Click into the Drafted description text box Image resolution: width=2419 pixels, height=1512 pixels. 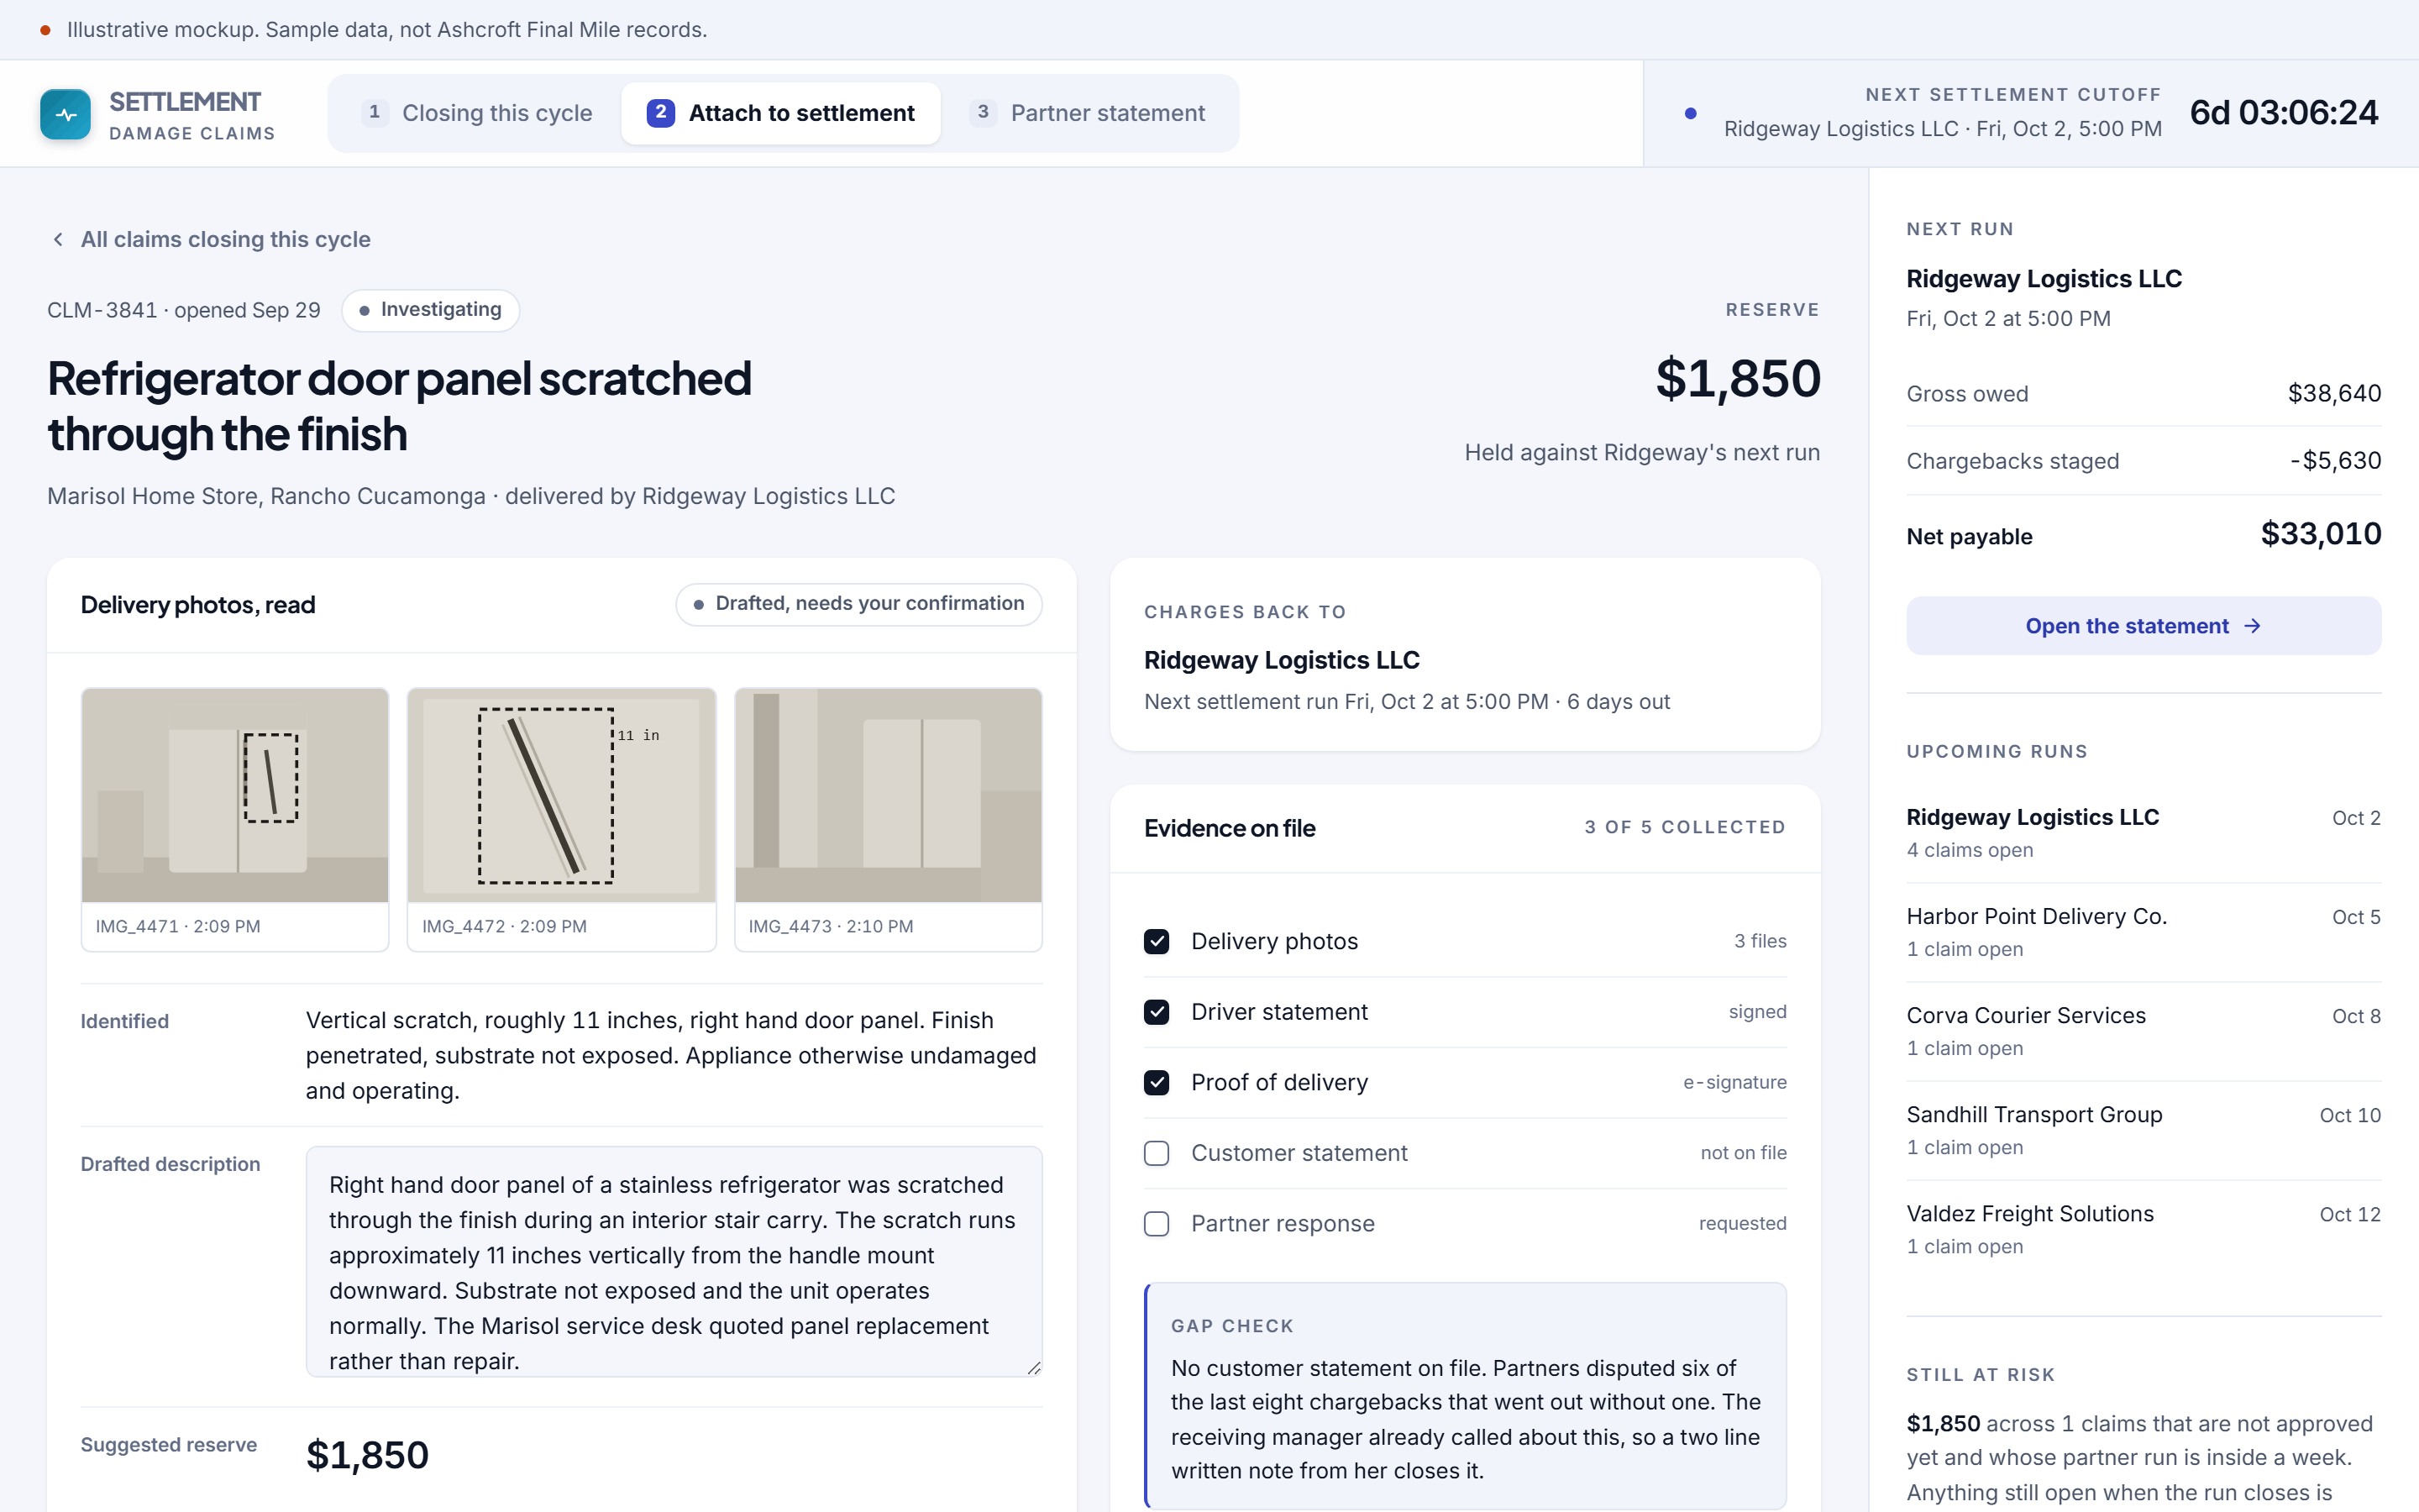click(x=674, y=1261)
